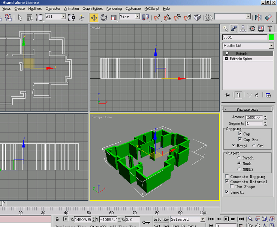The image size is (277, 227).
Task: Open the Display command panel tab
Action: (x=261, y=29)
